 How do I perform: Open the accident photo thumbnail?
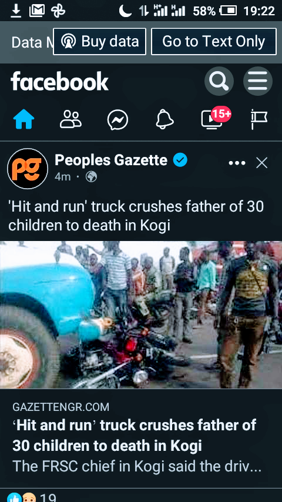pos(141,314)
